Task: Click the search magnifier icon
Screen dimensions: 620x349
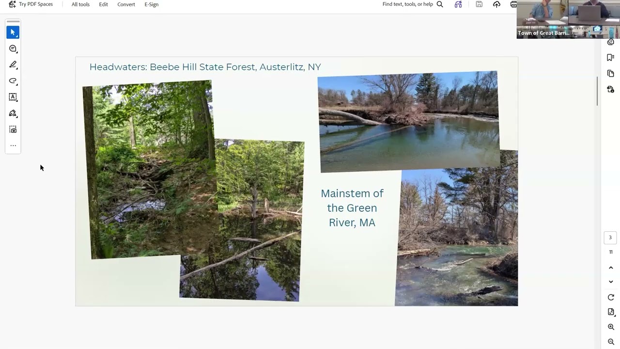Action: 440,4
